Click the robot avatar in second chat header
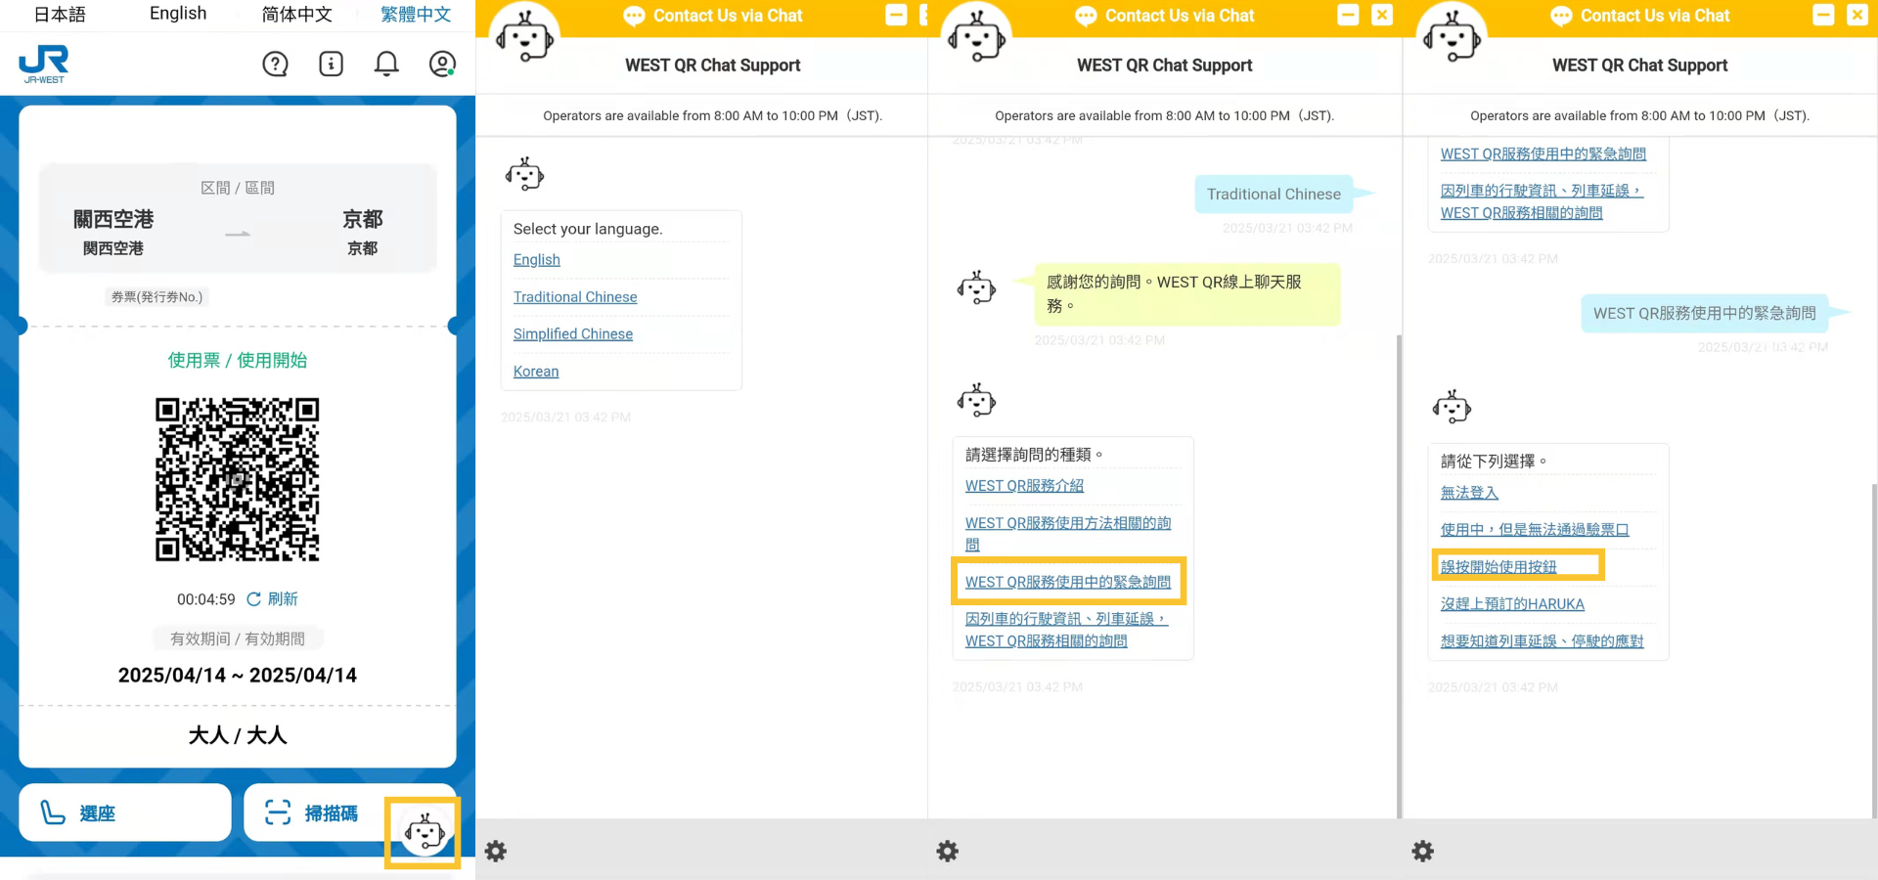The image size is (1878, 880). (977, 37)
